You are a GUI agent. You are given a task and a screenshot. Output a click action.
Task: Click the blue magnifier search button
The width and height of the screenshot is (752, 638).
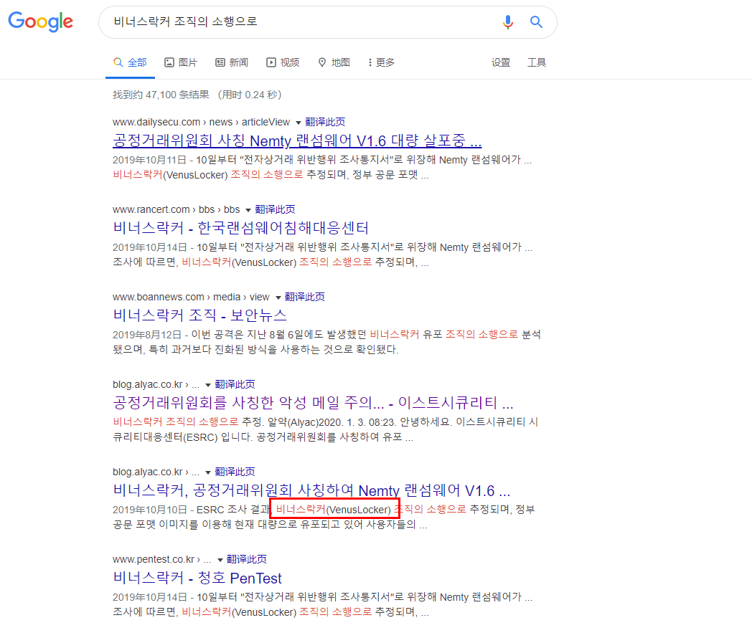tap(536, 22)
